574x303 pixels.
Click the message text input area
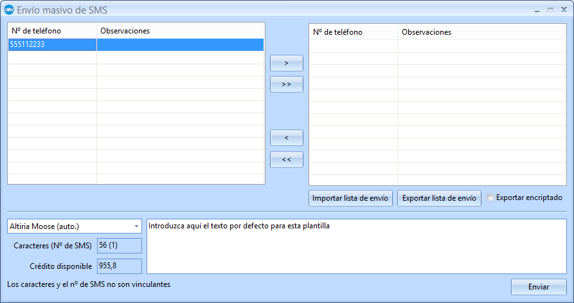[356, 246]
